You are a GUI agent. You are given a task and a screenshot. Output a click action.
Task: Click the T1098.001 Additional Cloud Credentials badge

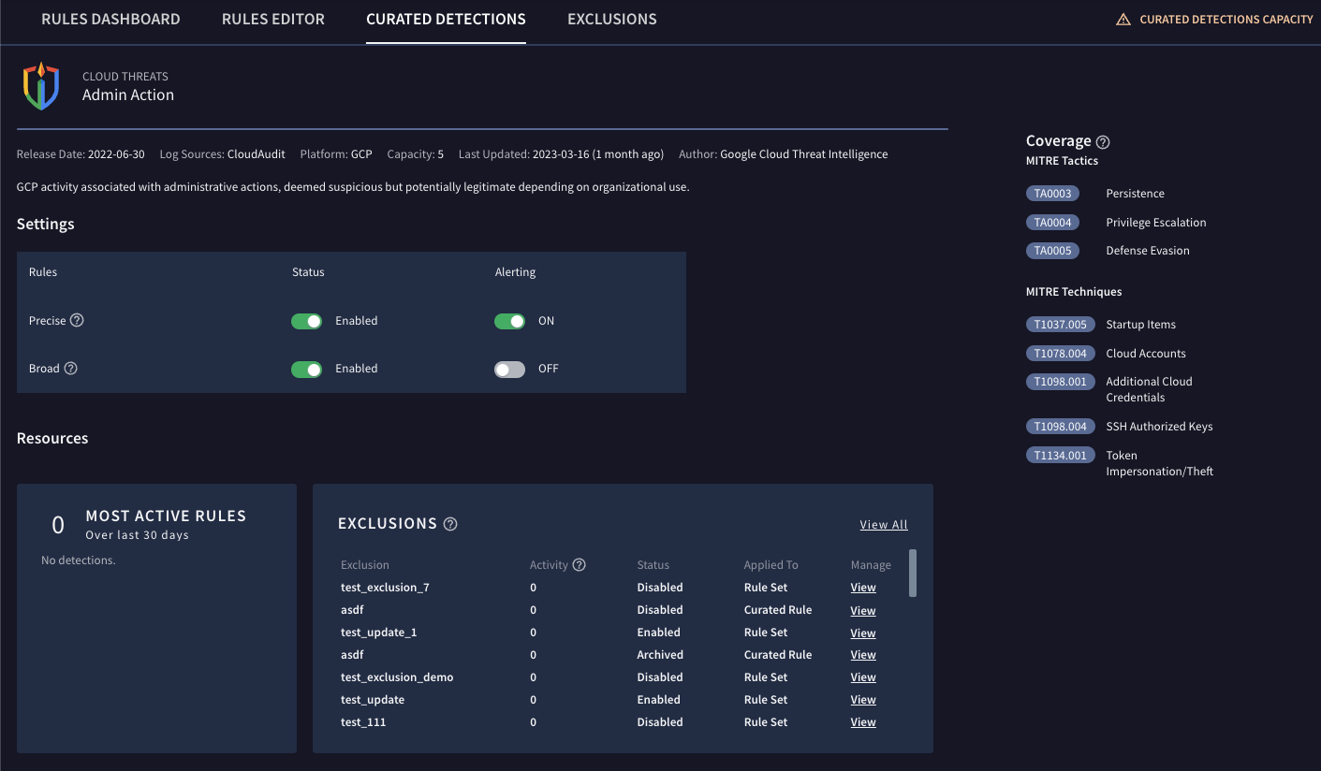(1061, 381)
